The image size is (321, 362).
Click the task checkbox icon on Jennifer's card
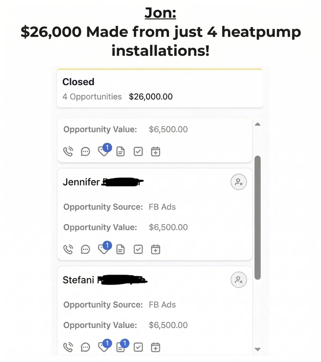pos(138,249)
